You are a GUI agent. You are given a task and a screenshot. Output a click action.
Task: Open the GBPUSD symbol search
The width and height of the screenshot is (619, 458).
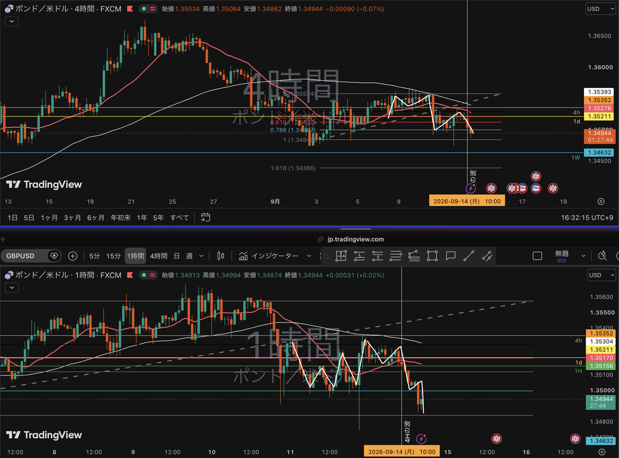[20, 256]
